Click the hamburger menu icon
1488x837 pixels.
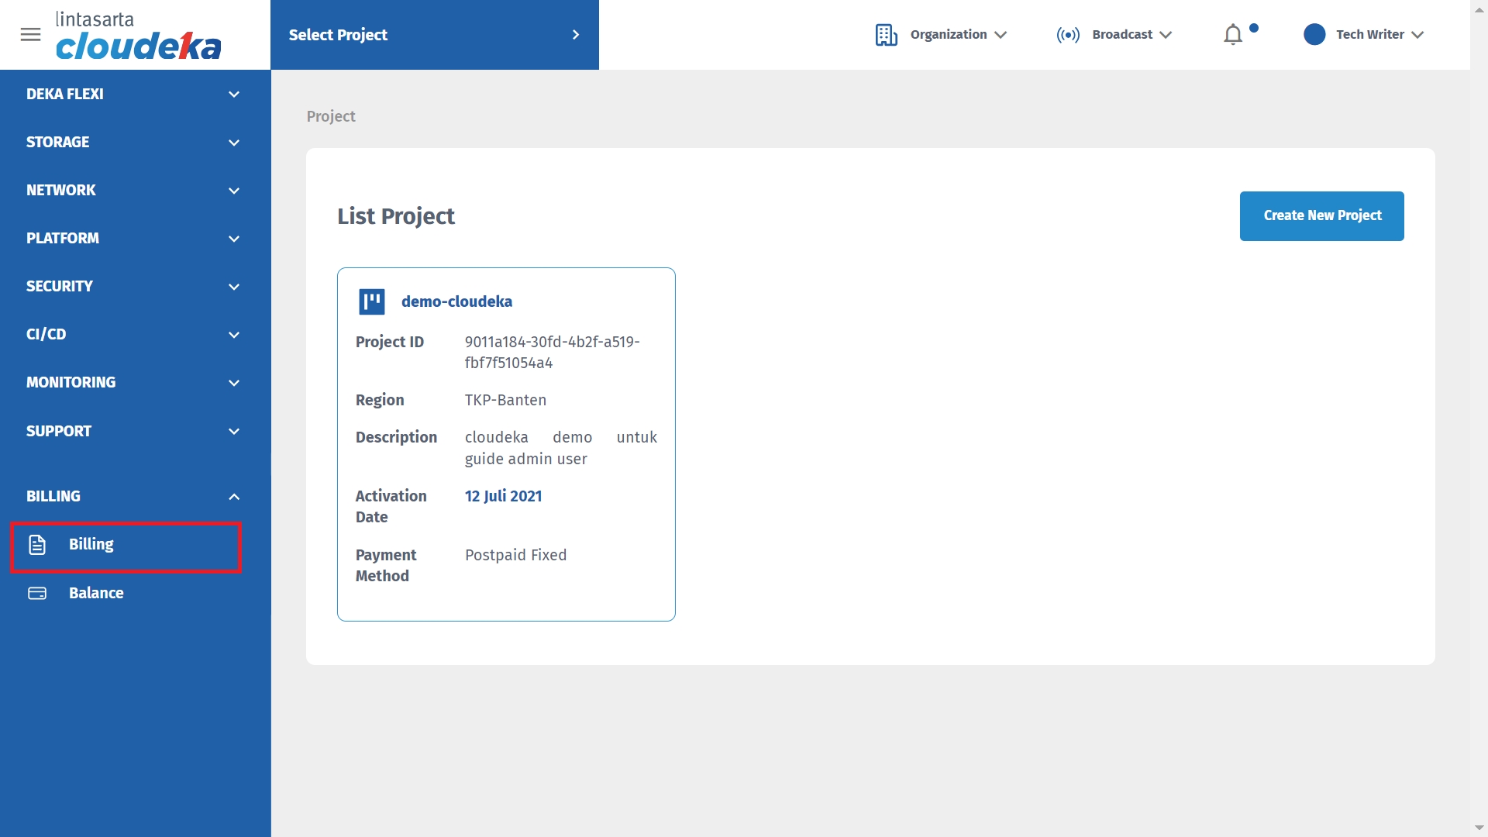tap(30, 35)
